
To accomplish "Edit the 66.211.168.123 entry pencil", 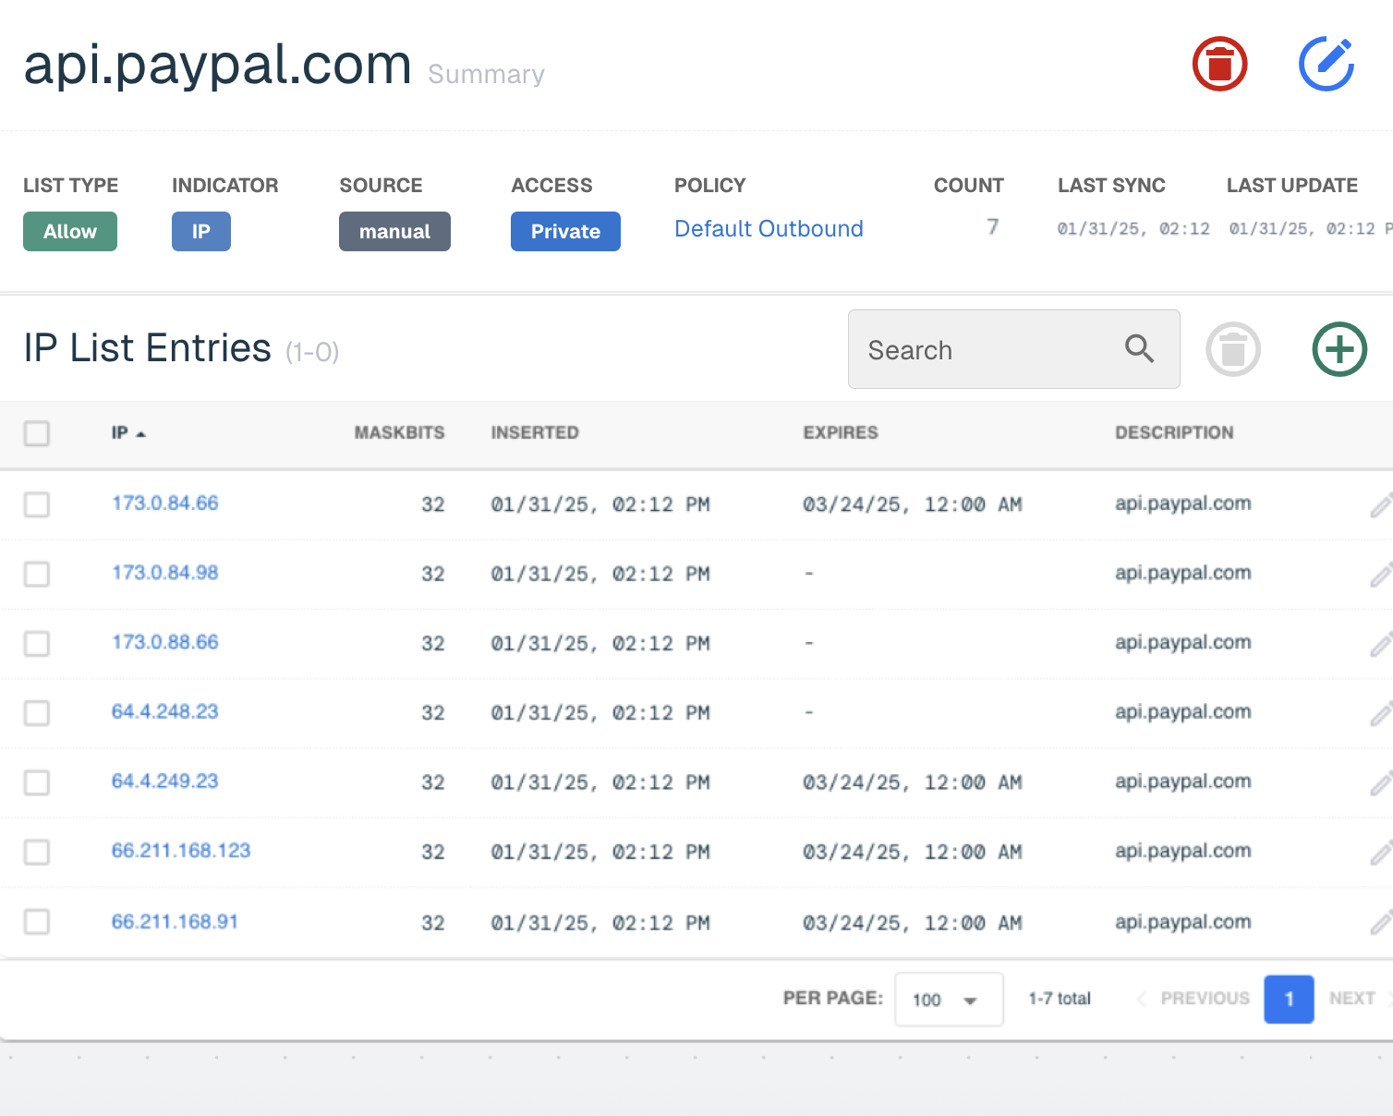I will 1381,852.
